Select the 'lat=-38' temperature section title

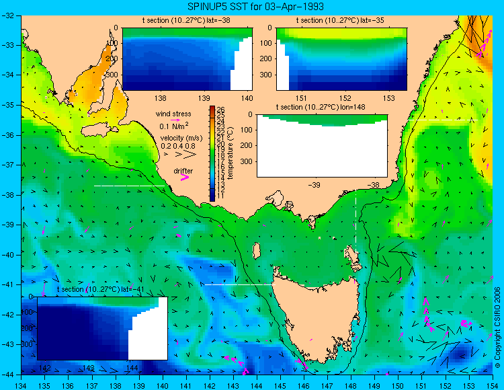(186, 21)
